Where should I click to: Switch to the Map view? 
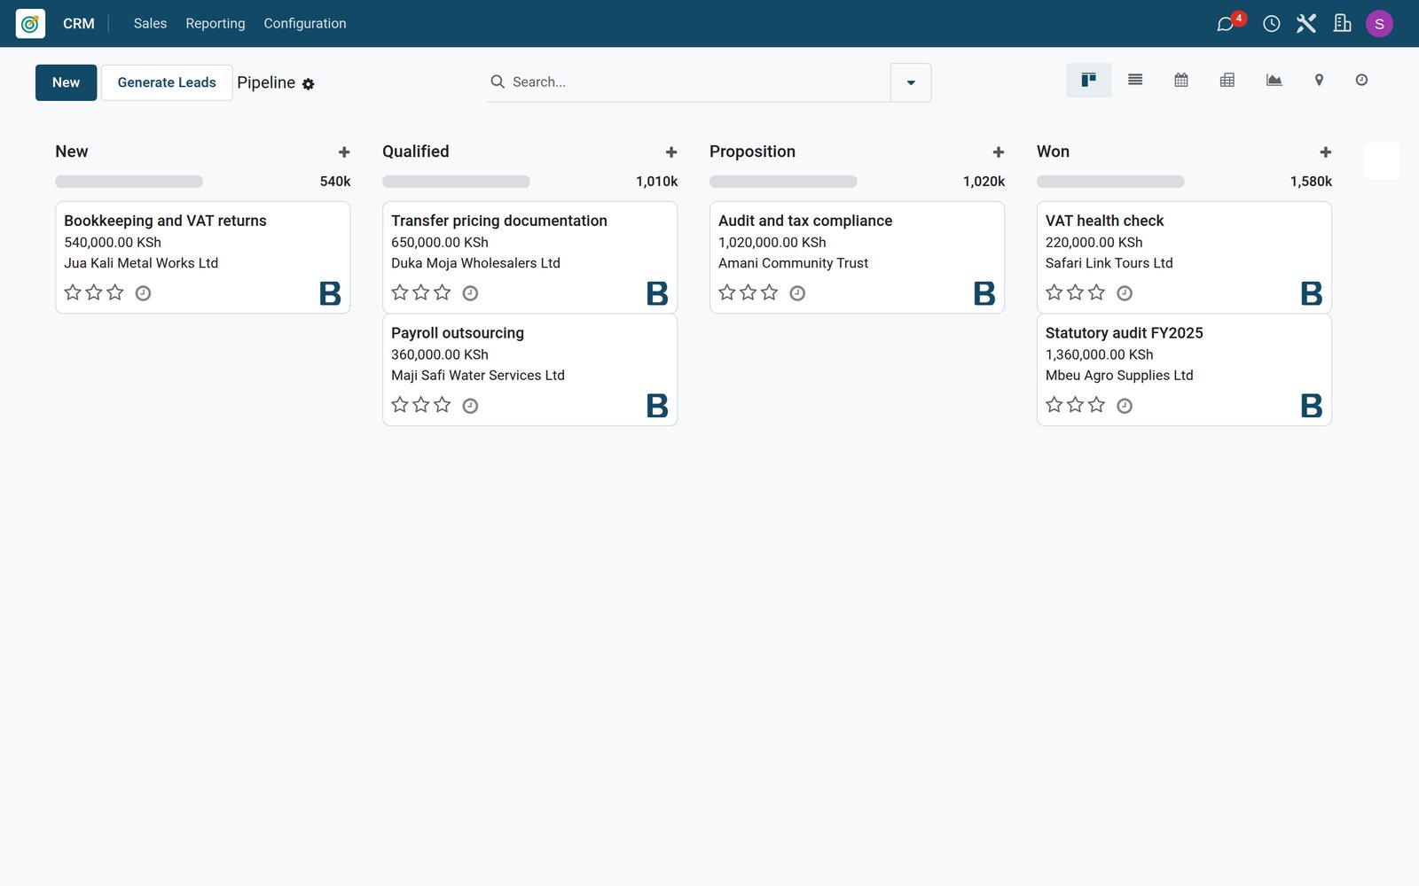click(x=1319, y=81)
